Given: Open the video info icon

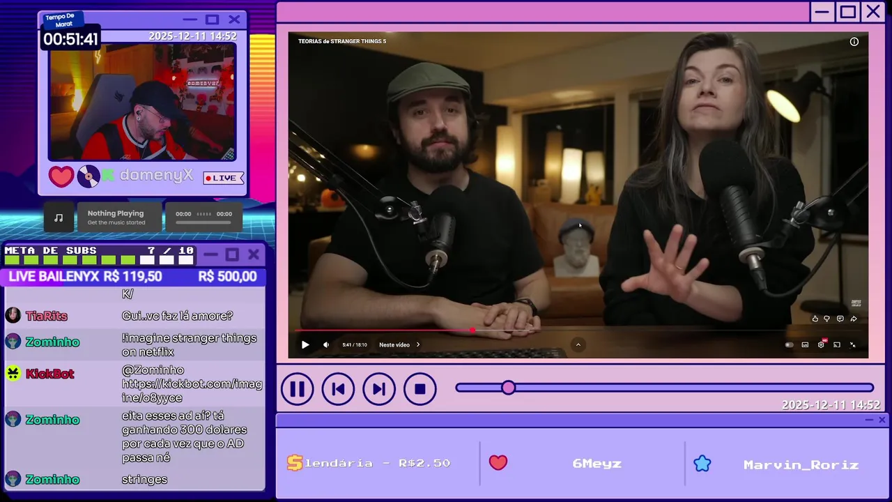Looking at the screenshot, I should 854,42.
